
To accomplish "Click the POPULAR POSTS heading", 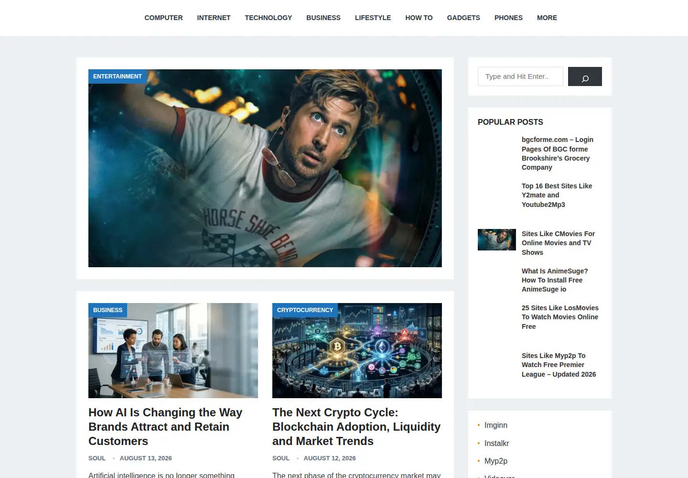I will pyautogui.click(x=510, y=122).
